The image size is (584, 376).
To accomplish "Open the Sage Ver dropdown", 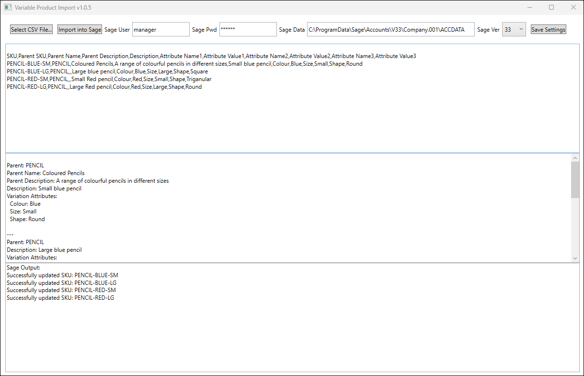I will coord(514,29).
